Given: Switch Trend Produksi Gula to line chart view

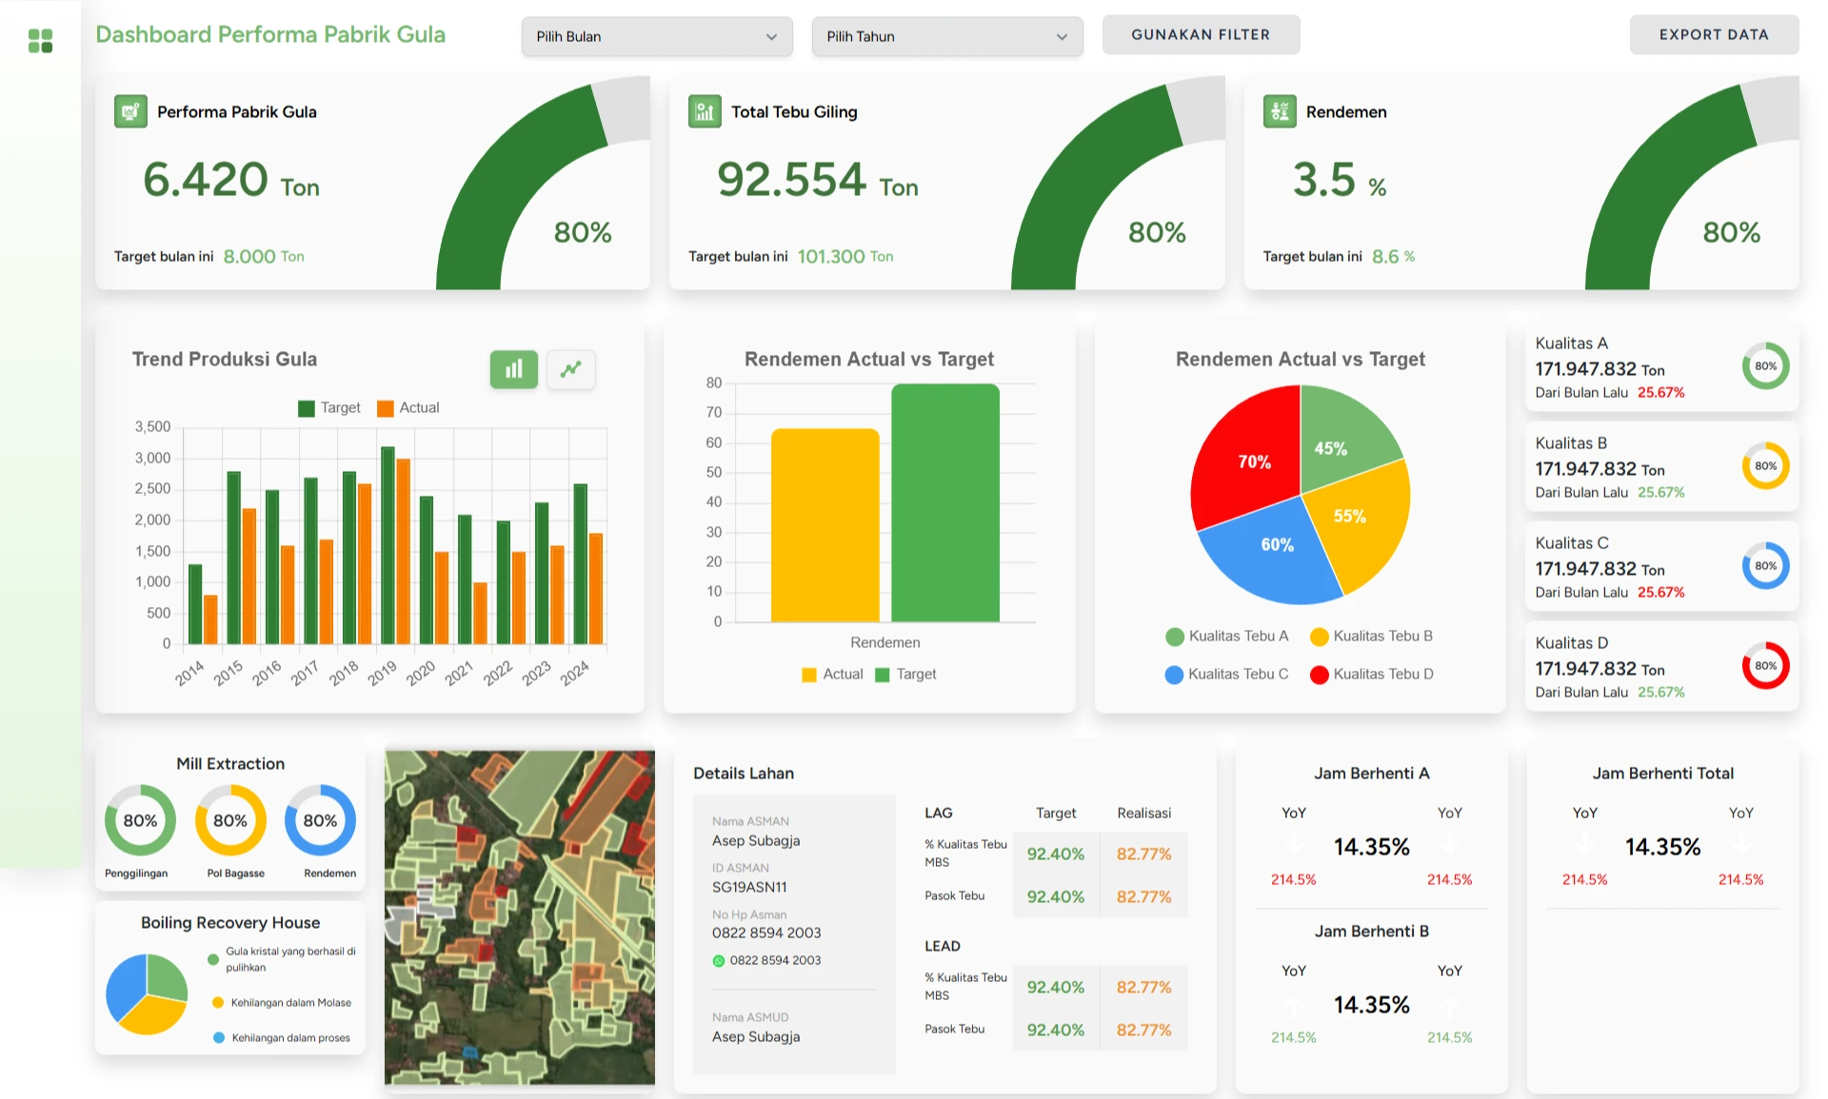Looking at the screenshot, I should point(570,369).
